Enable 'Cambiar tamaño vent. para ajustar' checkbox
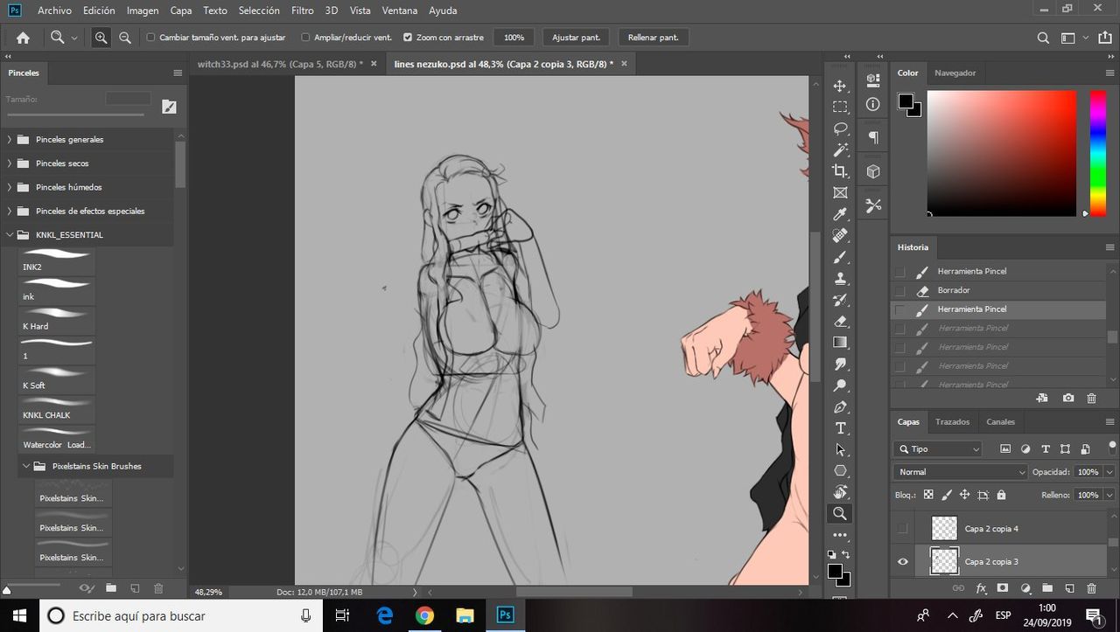Image resolution: width=1120 pixels, height=632 pixels. click(150, 38)
